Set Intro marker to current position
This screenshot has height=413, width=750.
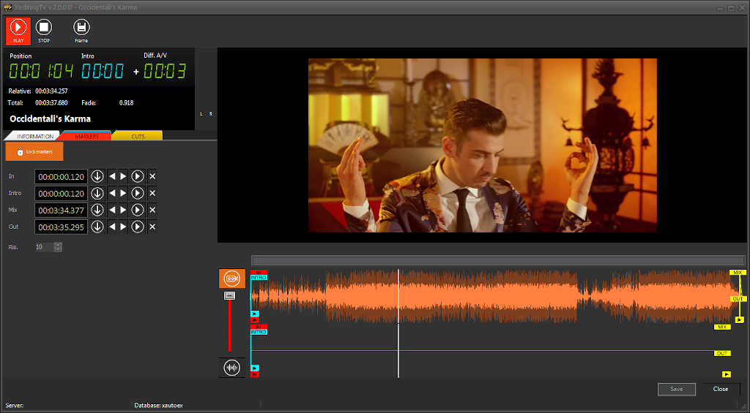tap(97, 194)
